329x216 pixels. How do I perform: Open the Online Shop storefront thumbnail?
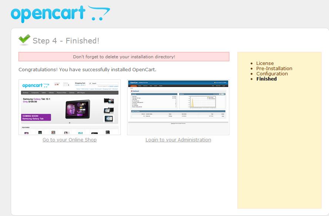(x=70, y=107)
